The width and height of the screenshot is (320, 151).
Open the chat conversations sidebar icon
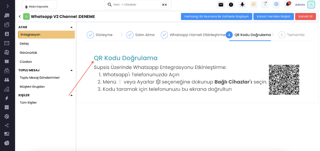point(7,16)
